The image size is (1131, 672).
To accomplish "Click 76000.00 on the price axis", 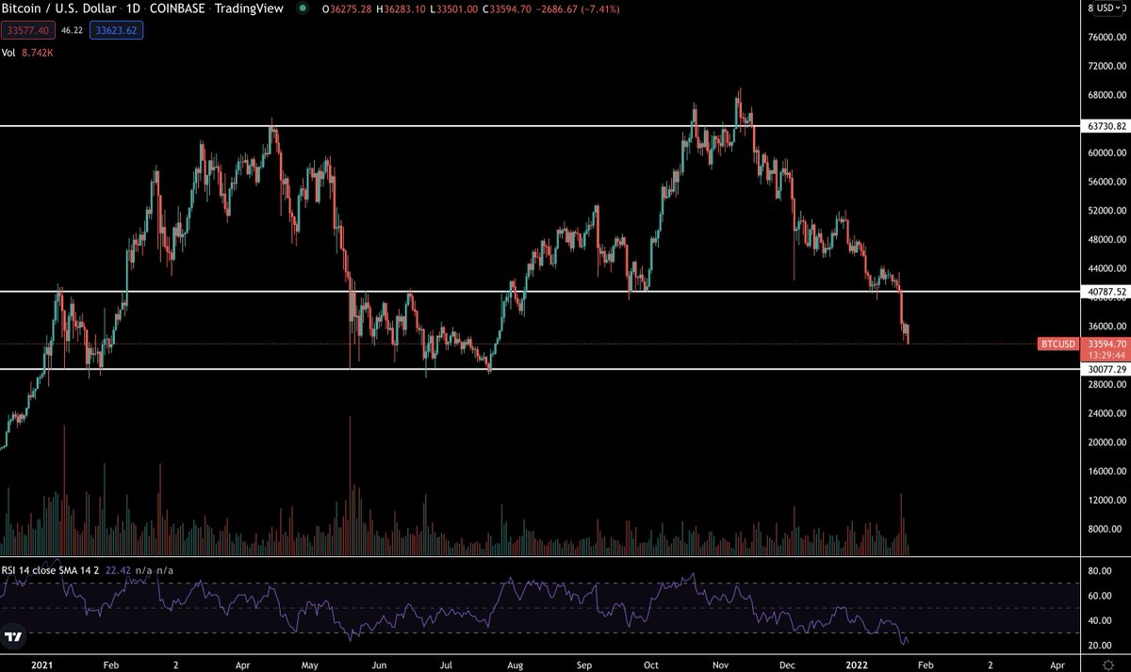I will pyautogui.click(x=1106, y=38).
